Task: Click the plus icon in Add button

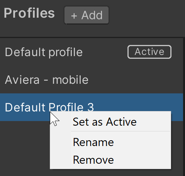Action: coord(74,16)
